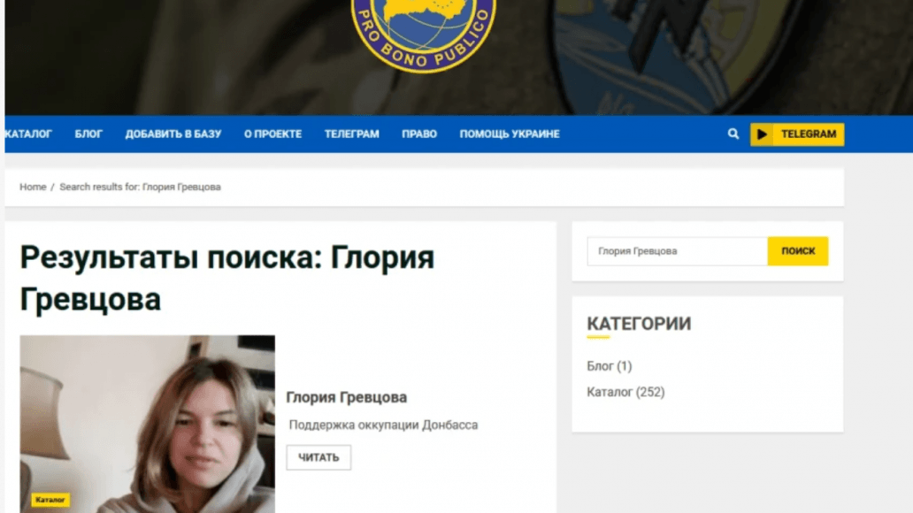Click inside the search input containing Глория Гревцова
This screenshot has height=513, width=913.
coord(677,251)
